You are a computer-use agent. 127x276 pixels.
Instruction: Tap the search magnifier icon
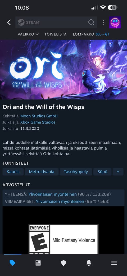[91, 22]
